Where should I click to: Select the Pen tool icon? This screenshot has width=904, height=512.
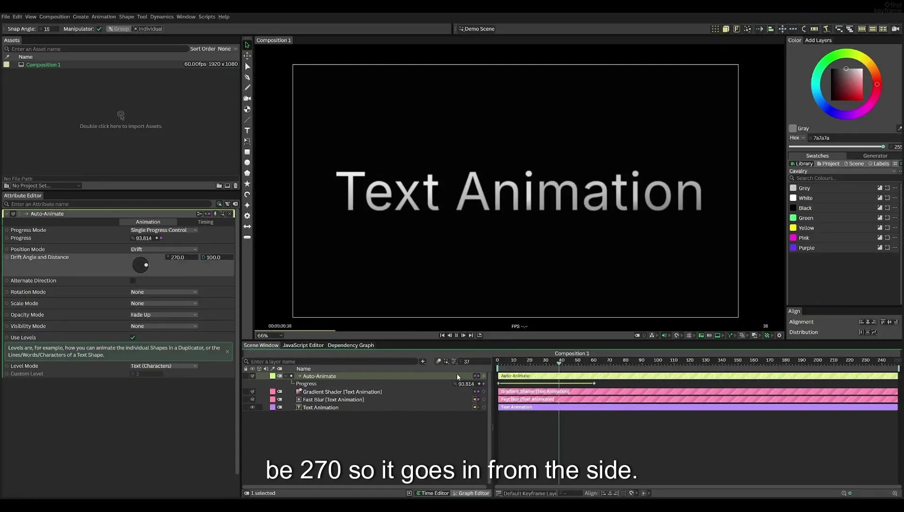coord(247,77)
